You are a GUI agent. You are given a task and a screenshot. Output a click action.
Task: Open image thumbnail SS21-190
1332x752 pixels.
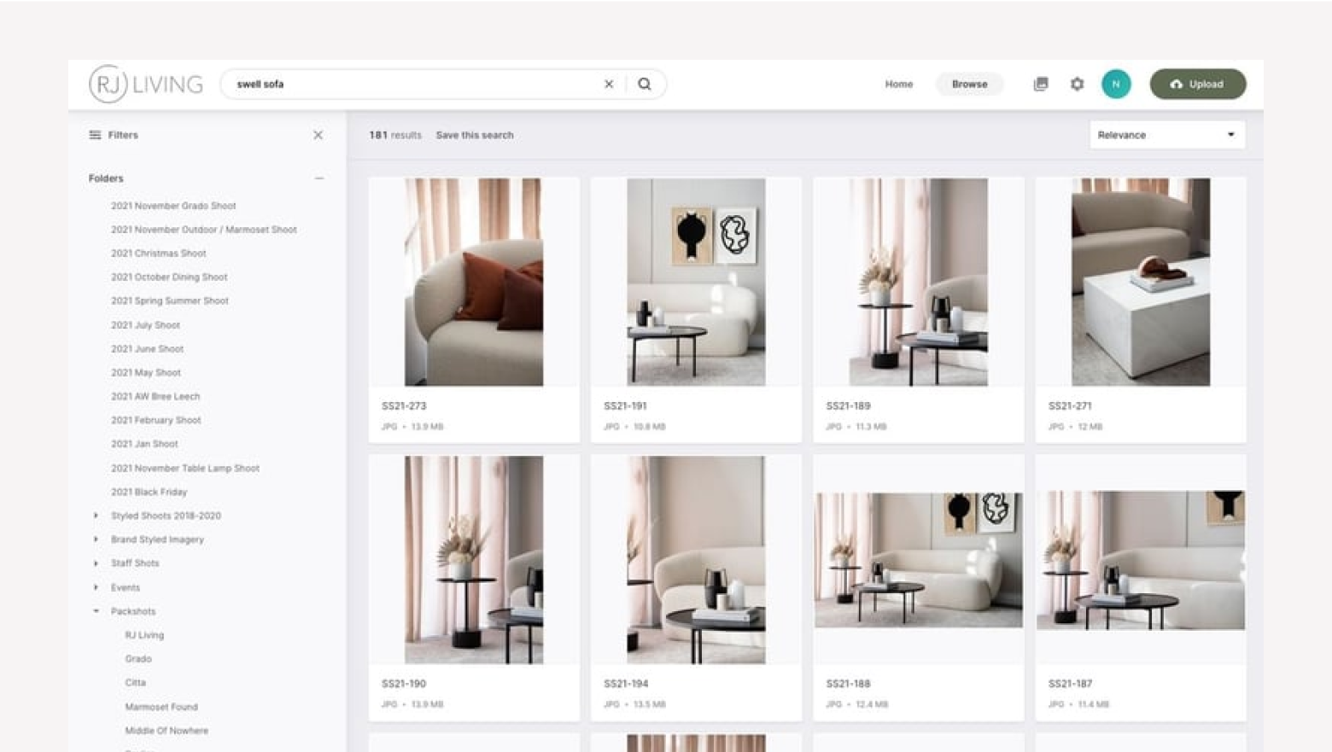474,560
